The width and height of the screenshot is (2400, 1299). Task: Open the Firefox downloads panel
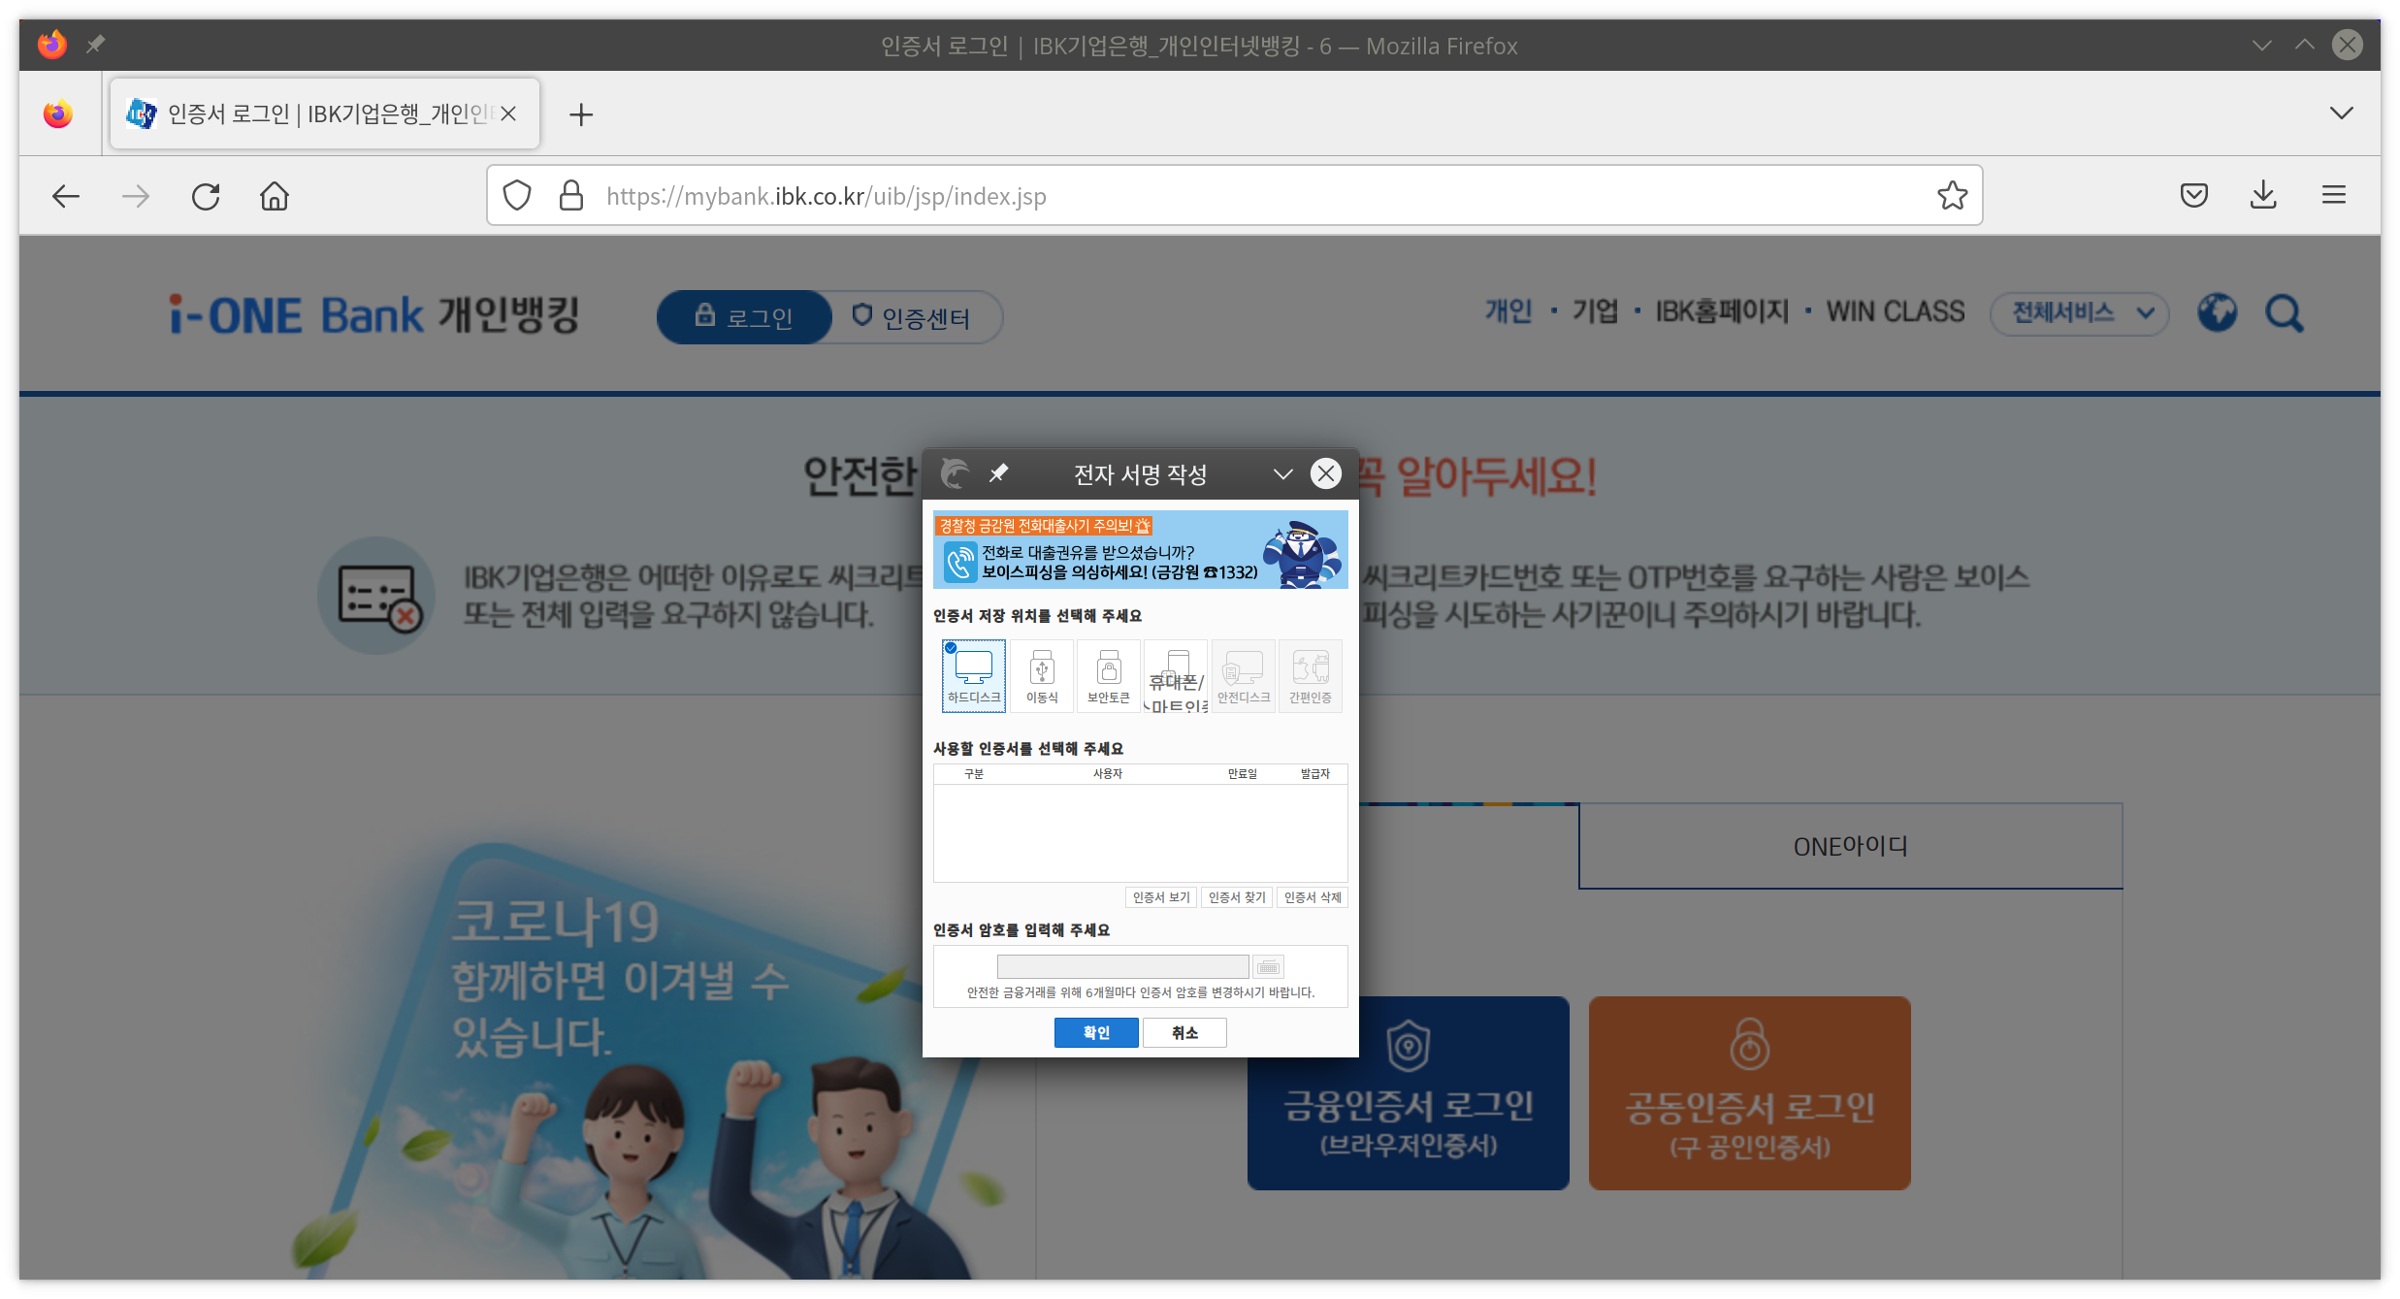tap(2263, 196)
